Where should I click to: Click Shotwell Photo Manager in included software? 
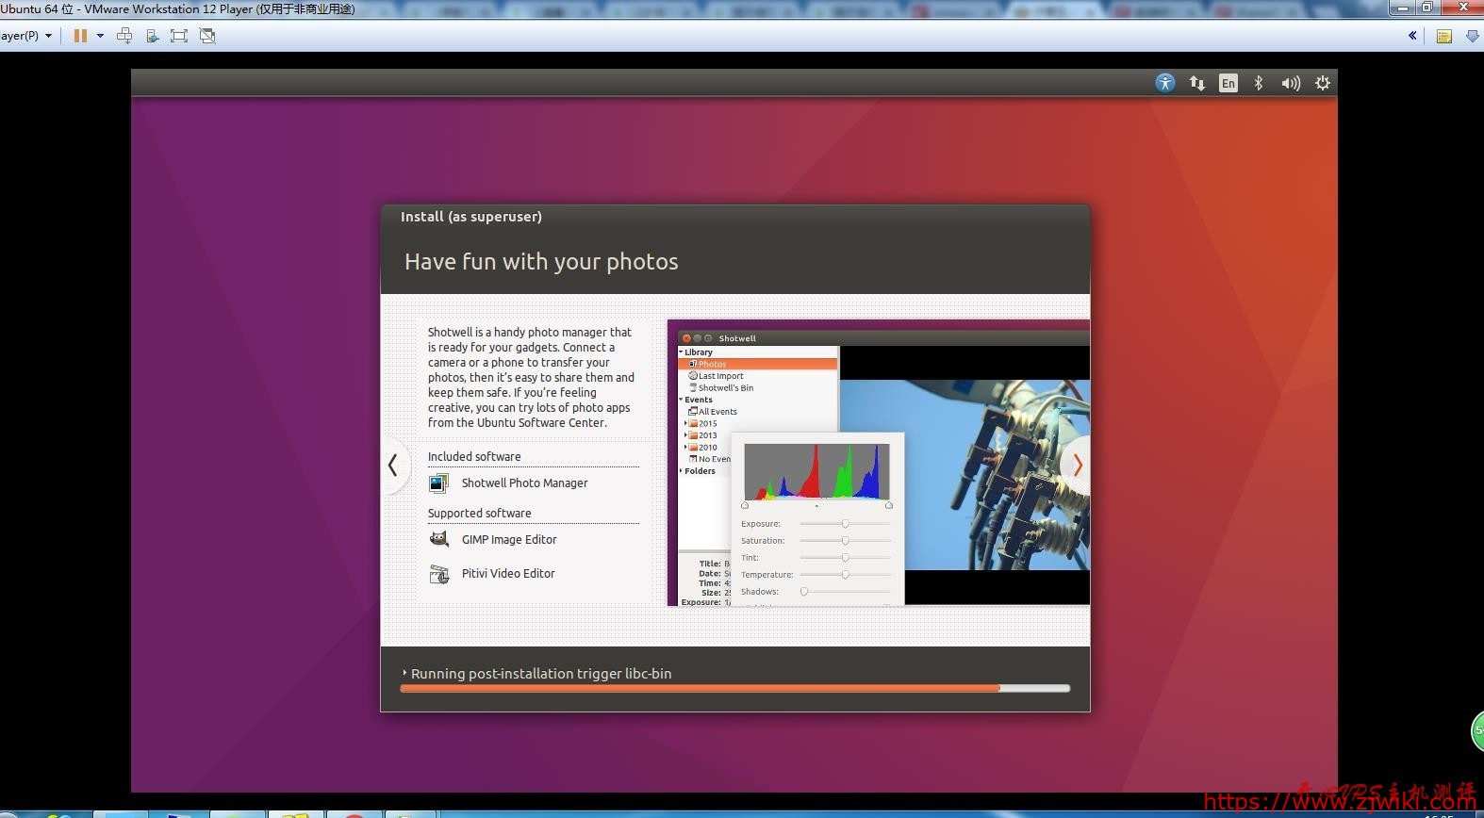(x=524, y=483)
